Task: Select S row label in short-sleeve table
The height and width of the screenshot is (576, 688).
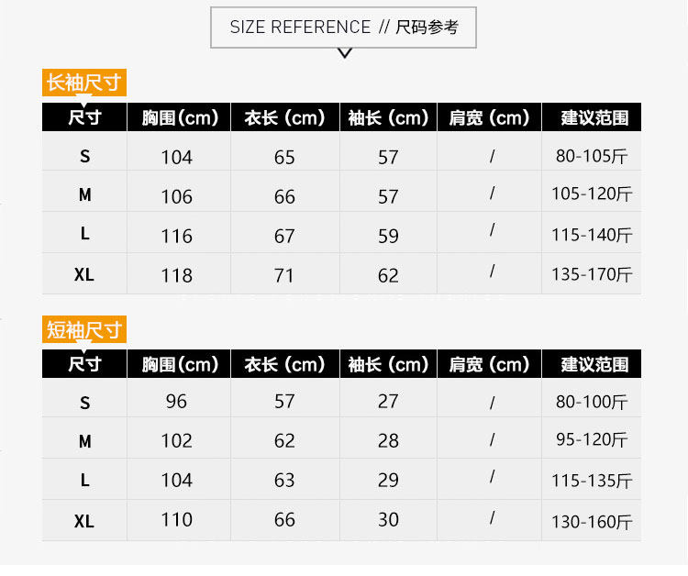Action: pos(84,402)
